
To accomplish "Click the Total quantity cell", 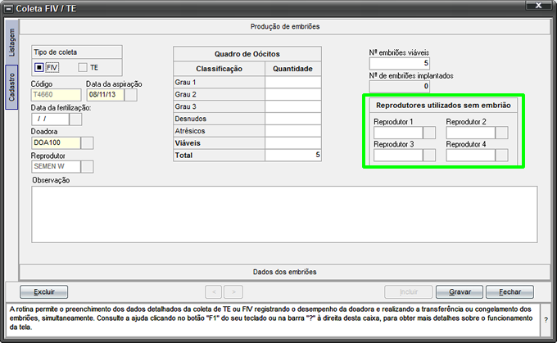I will 293,156.
